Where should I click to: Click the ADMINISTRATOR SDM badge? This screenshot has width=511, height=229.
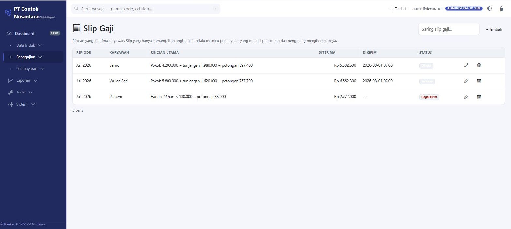(x=464, y=9)
